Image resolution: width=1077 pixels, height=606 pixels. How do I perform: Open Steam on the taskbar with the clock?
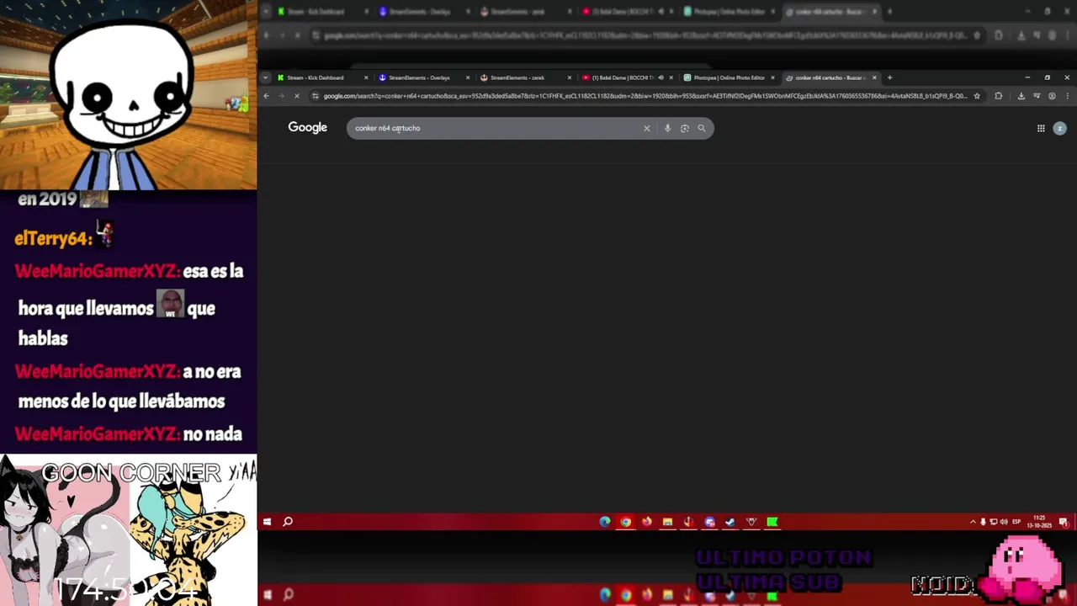[730, 522]
